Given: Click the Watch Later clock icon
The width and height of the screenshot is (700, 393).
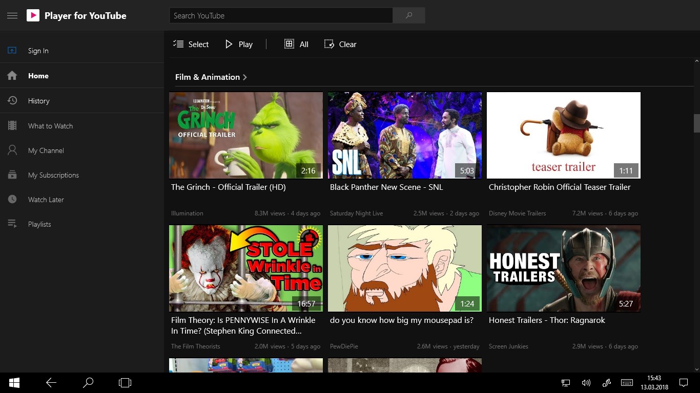Looking at the screenshot, I should click(x=12, y=200).
